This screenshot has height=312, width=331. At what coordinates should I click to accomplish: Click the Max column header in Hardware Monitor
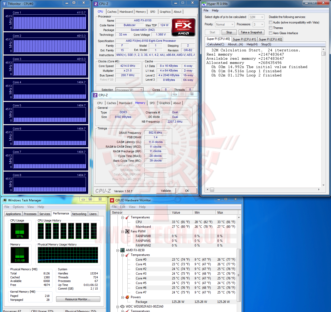click(227, 213)
